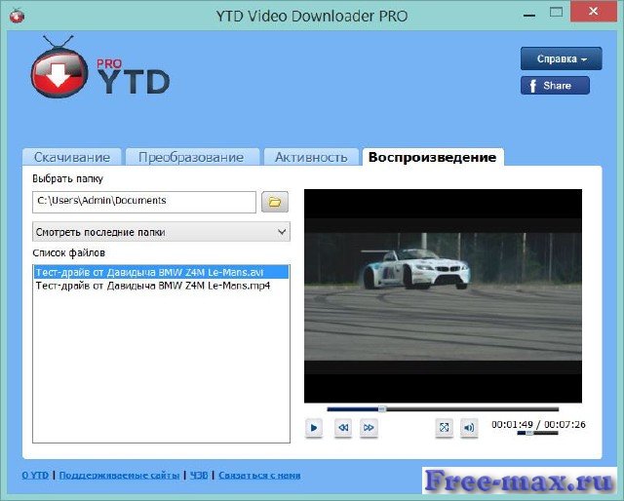Maximize the YTD Video Downloader window

coord(556,13)
